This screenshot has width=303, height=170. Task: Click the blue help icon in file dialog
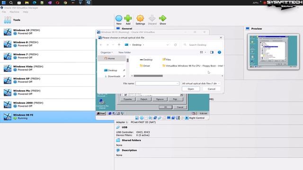[219, 52]
